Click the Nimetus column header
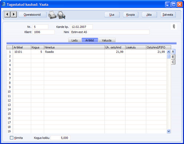 click(x=74, y=47)
